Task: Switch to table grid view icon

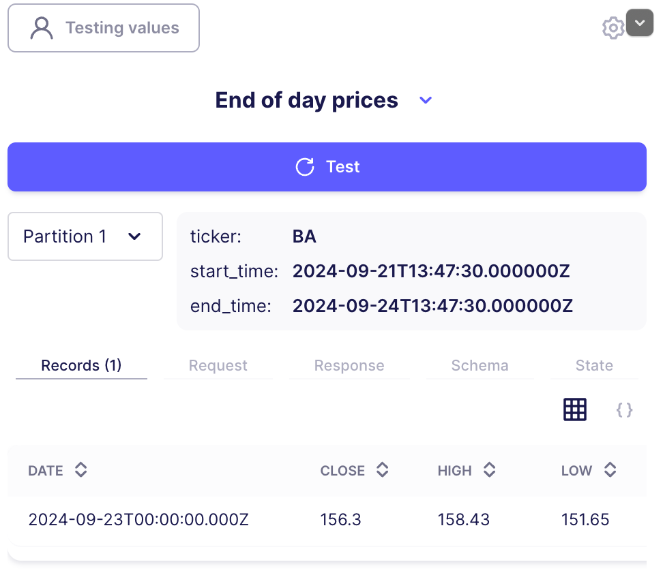Action: point(574,409)
